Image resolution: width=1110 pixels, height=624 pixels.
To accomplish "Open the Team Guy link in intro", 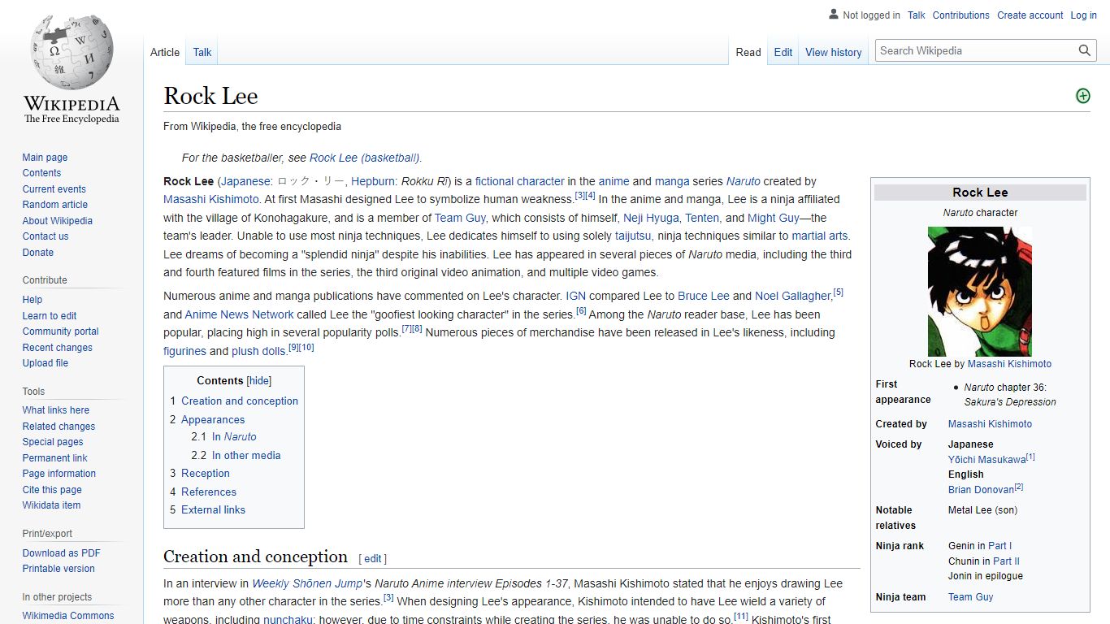I will pos(460,218).
